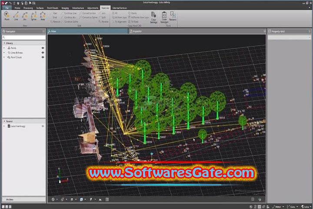313x209 pixels.
Task: Open Copy Settings in the ribbon
Action: 153,17
